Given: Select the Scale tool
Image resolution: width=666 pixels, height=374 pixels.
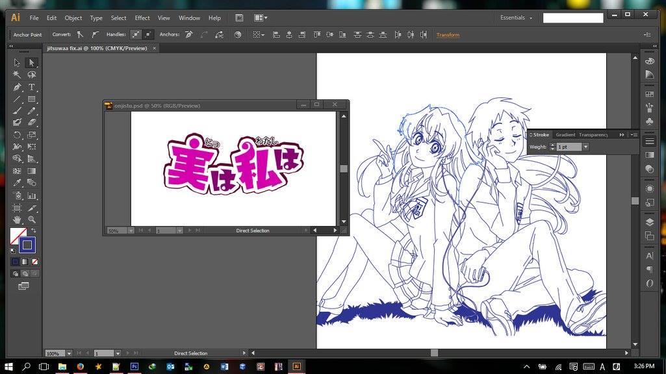Looking at the screenshot, I should pyautogui.click(x=31, y=134).
